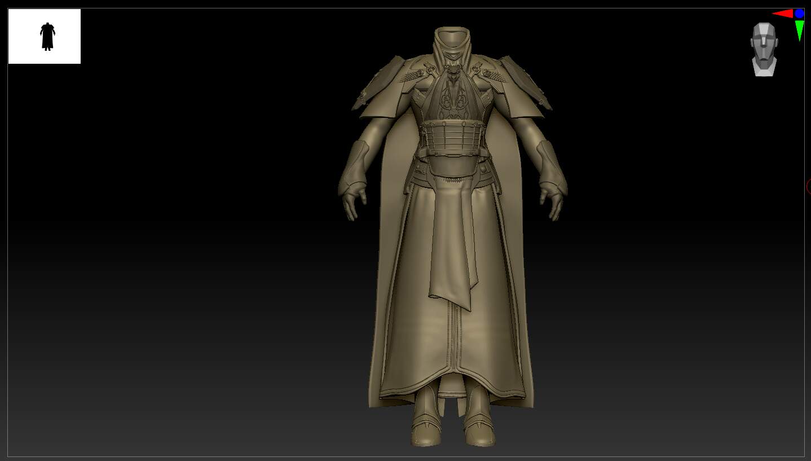Image resolution: width=811 pixels, height=461 pixels.
Task: Click the robed character model in viewport
Action: pos(452,237)
